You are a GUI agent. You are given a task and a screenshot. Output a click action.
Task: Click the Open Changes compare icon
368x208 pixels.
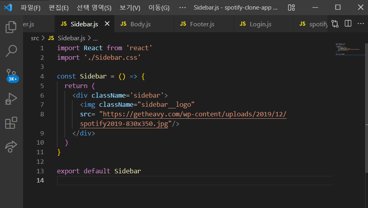pos(335,24)
